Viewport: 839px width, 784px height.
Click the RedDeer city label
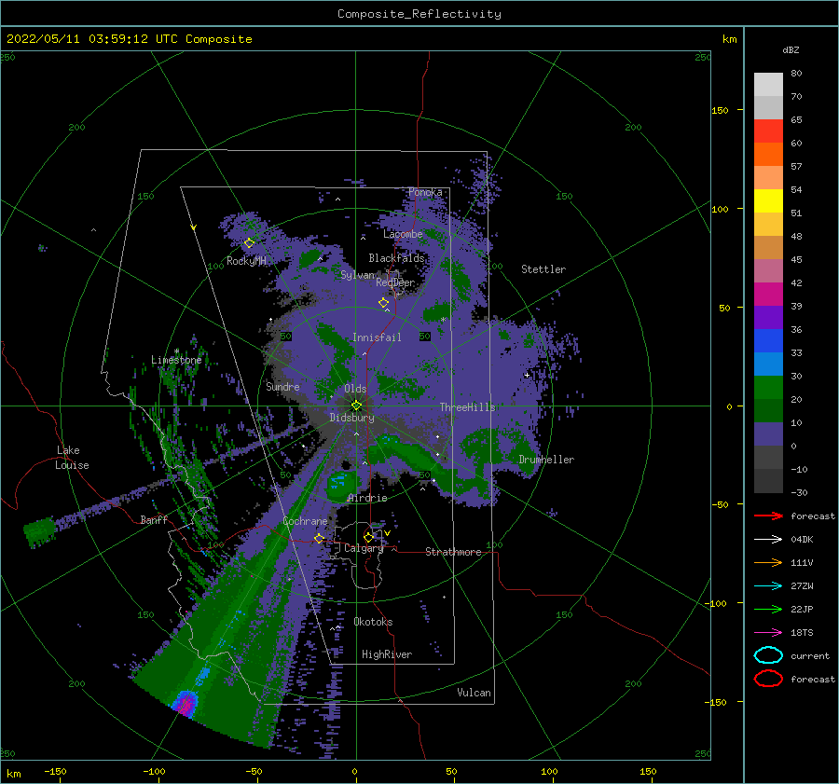(395, 282)
